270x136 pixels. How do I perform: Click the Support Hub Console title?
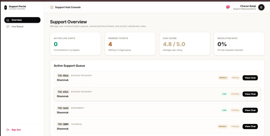68,7
